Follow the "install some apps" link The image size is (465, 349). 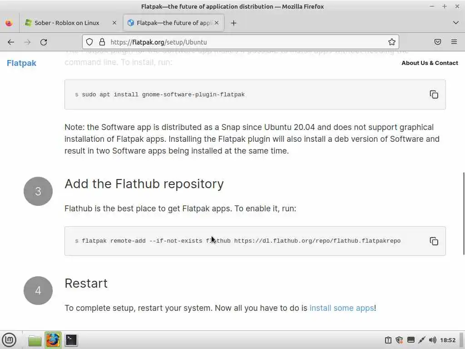(341, 308)
